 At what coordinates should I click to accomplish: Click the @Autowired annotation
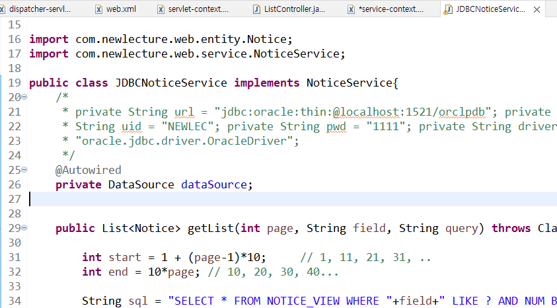point(88,170)
